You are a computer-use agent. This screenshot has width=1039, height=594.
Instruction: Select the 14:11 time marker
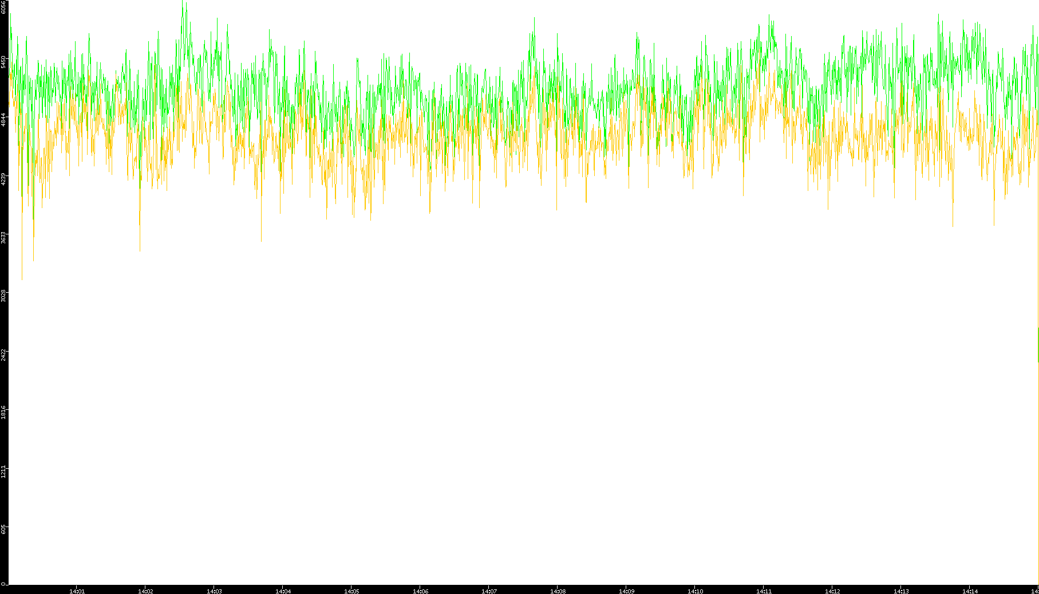(764, 591)
